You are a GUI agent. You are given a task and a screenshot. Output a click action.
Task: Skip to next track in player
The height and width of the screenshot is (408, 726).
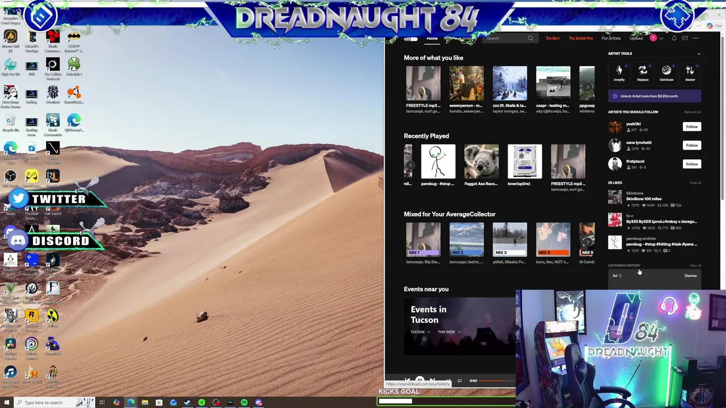click(x=432, y=380)
